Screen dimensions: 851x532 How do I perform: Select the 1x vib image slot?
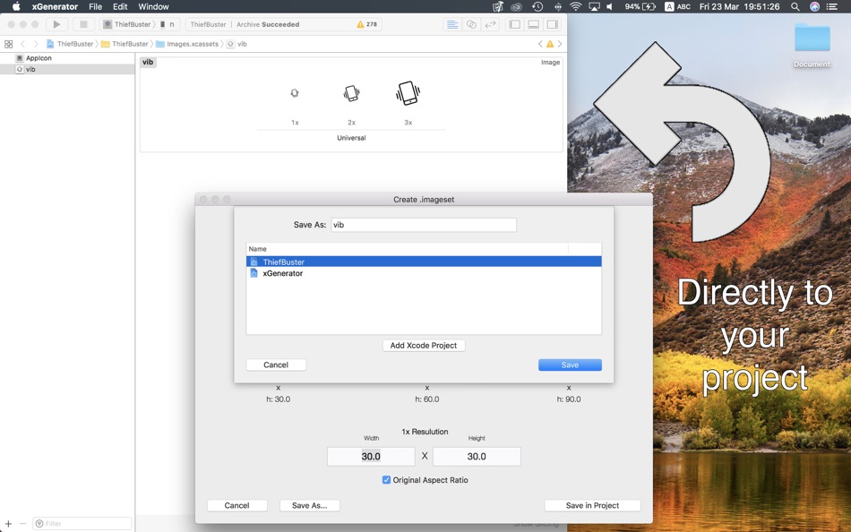(295, 93)
